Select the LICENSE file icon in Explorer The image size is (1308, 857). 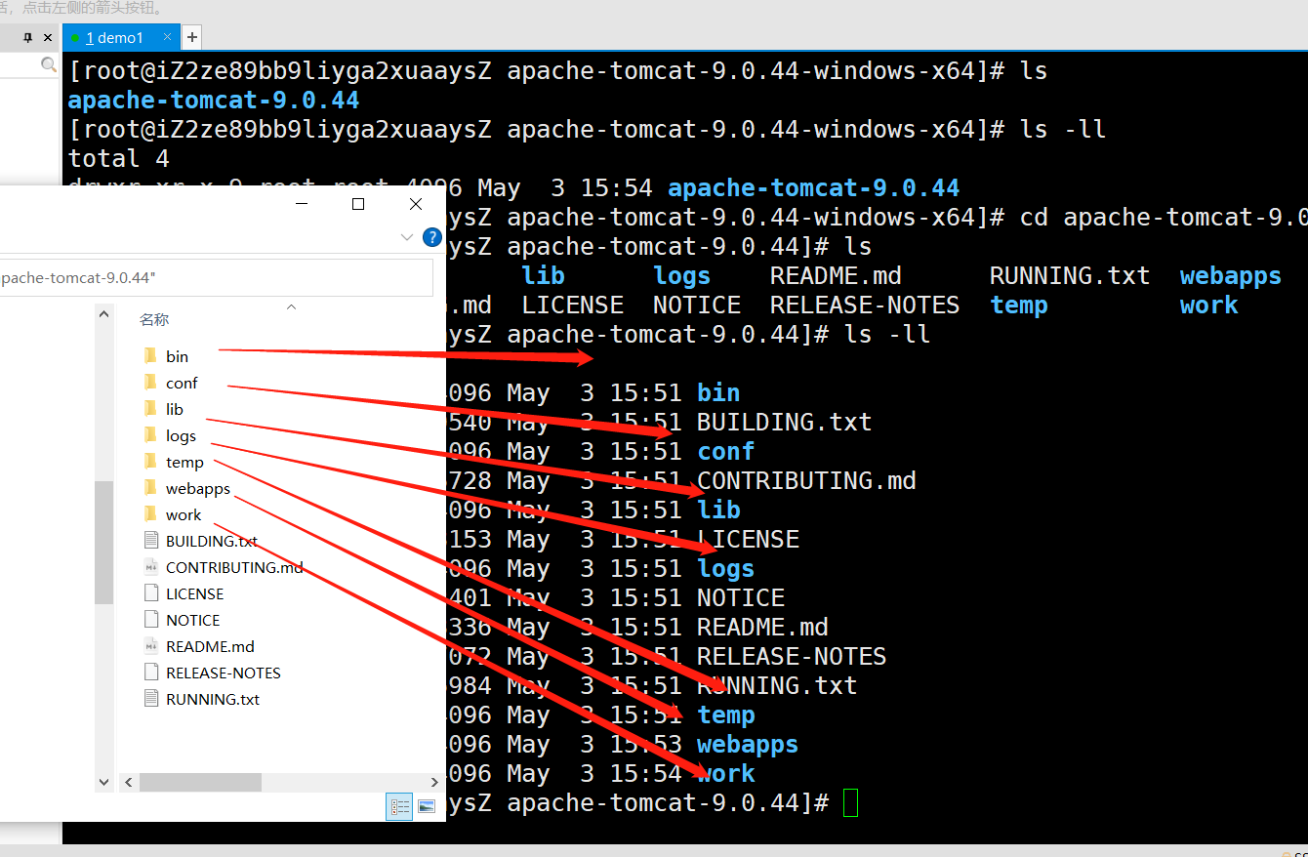point(150,593)
